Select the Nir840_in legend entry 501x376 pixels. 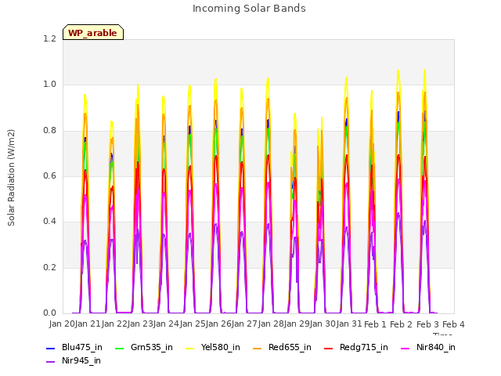point(428,348)
